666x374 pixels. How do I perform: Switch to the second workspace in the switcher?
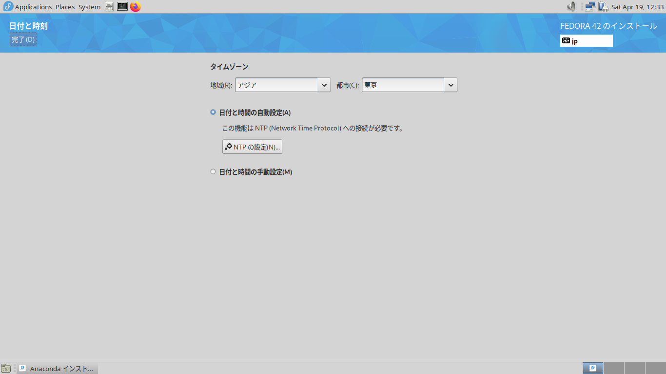(x=614, y=368)
